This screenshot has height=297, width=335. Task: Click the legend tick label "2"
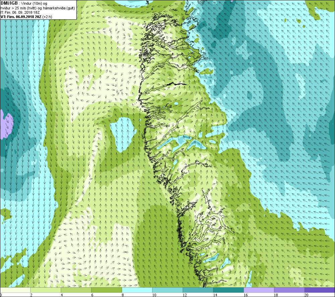click(x=31, y=295)
